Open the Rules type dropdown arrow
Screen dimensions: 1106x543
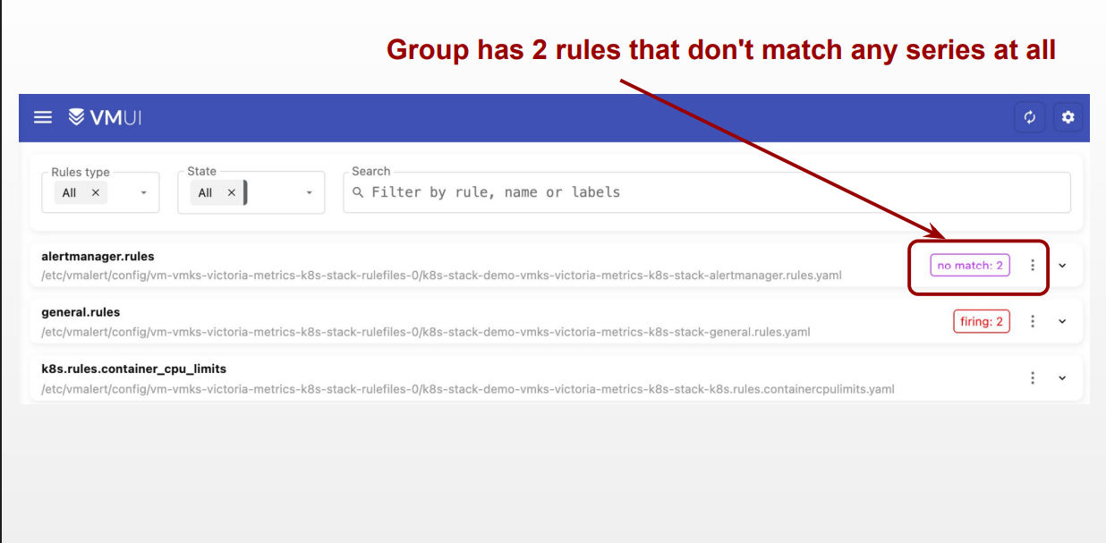(144, 193)
